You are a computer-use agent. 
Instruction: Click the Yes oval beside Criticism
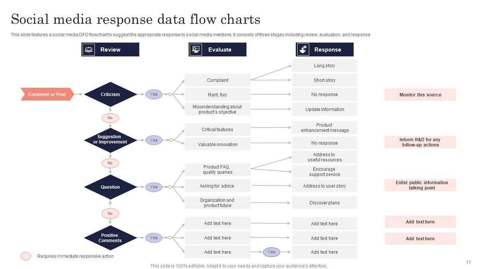153,95
